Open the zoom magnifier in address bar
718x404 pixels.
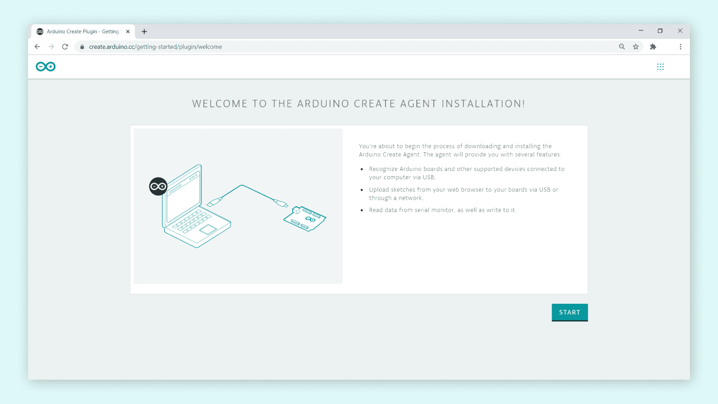pos(622,47)
